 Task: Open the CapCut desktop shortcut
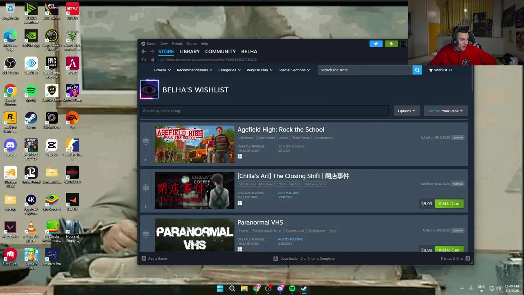[x=52, y=147]
